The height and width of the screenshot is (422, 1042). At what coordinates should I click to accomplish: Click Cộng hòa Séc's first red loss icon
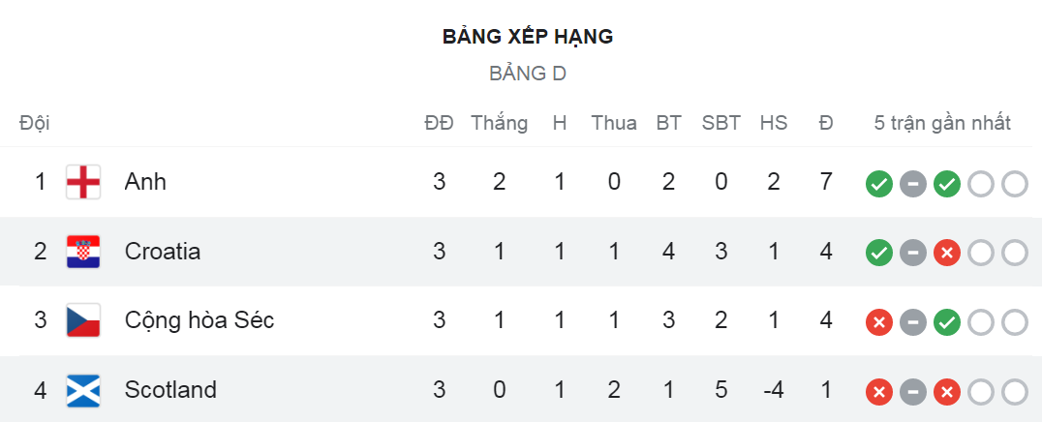coord(878,322)
